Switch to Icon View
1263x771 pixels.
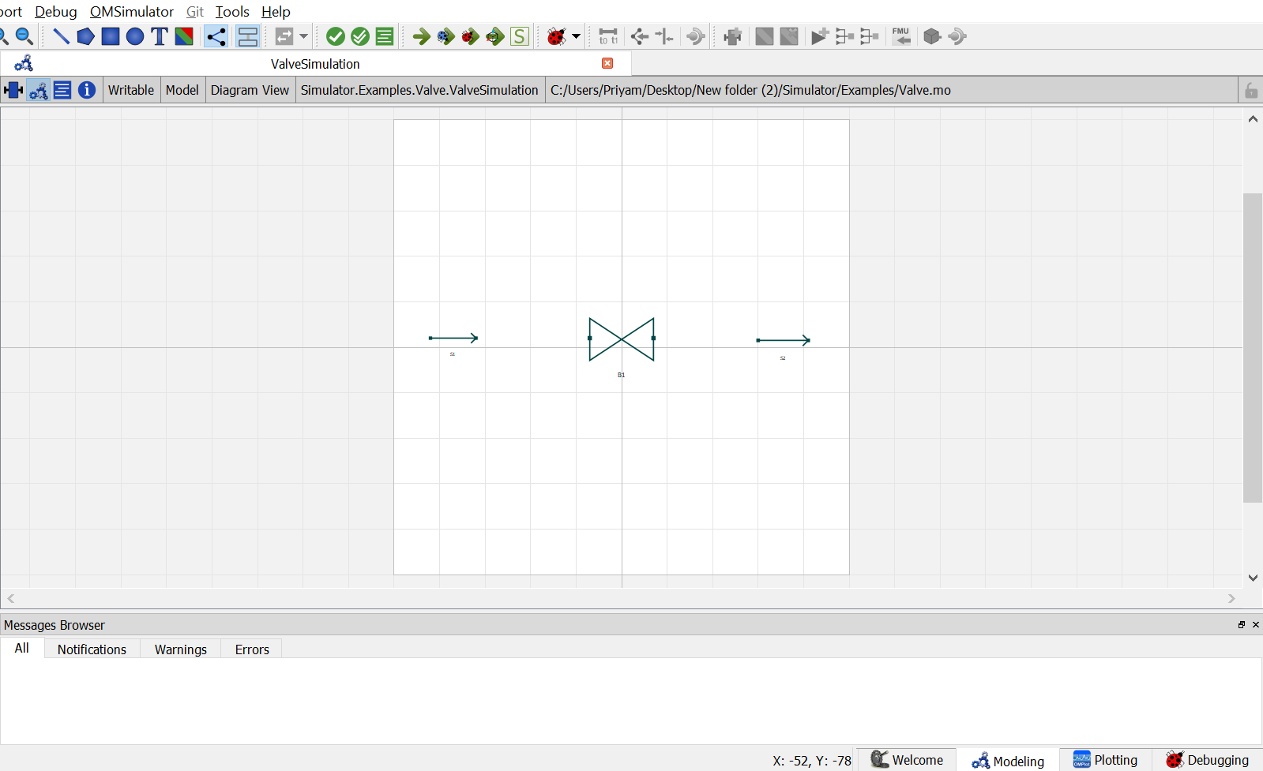click(x=13, y=90)
